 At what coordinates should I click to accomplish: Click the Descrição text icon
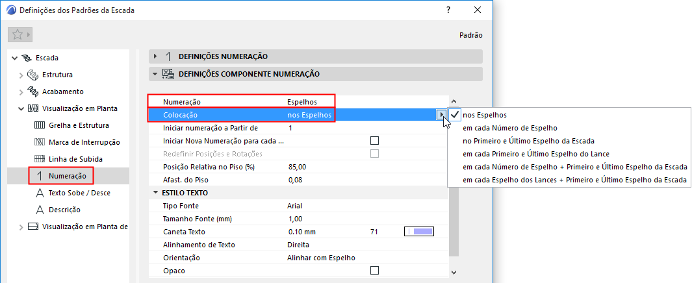pyautogui.click(x=40, y=210)
